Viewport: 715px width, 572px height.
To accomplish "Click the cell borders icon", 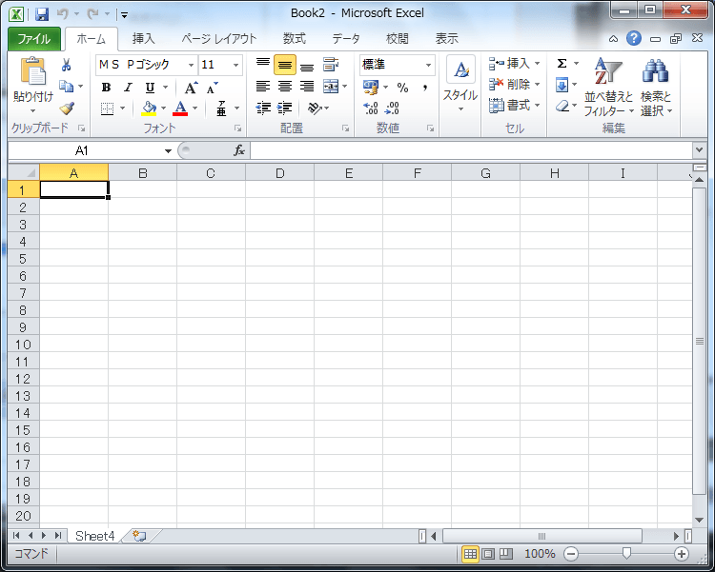I will [107, 108].
